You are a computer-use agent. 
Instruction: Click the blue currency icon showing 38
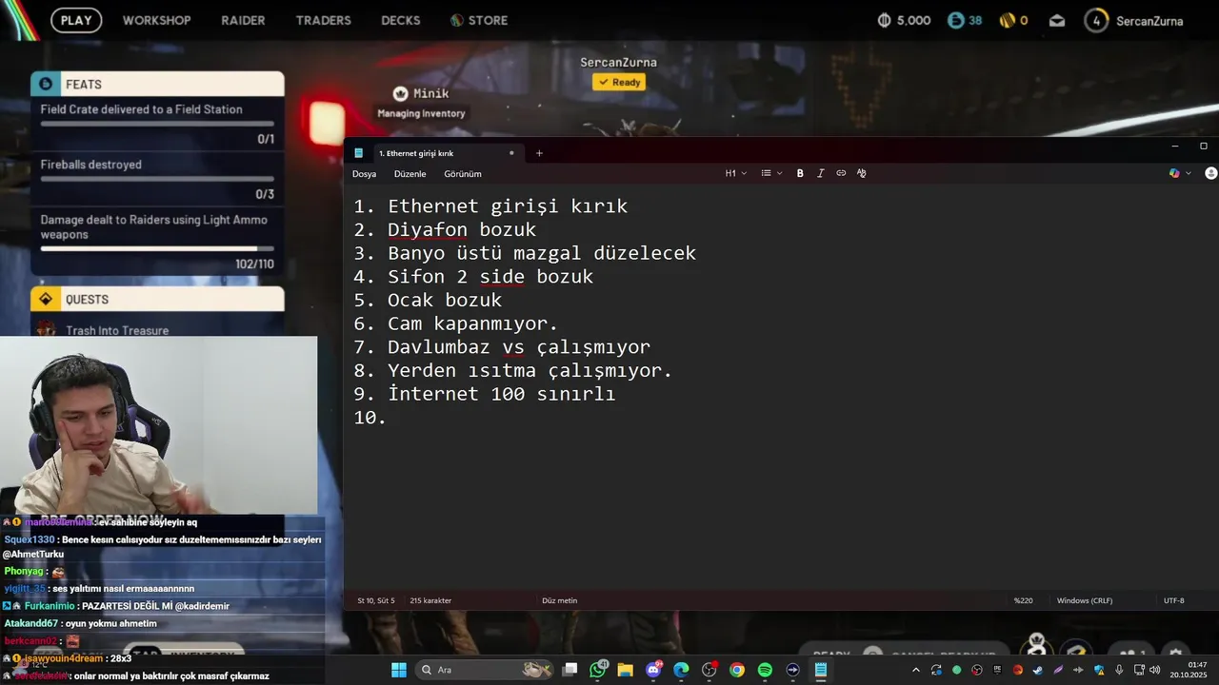click(x=955, y=20)
